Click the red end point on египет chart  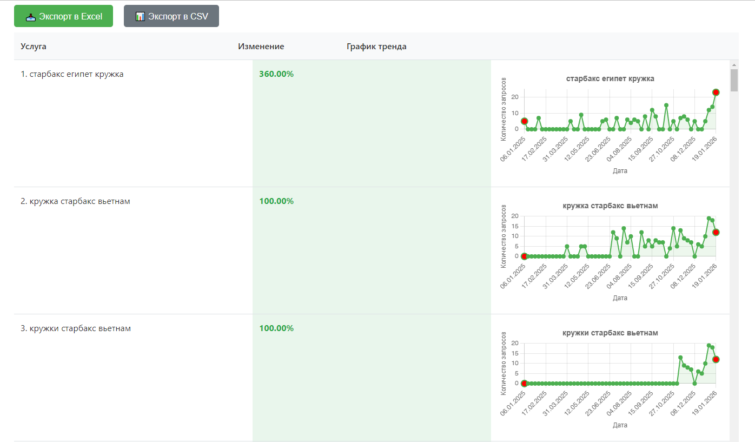(x=716, y=93)
